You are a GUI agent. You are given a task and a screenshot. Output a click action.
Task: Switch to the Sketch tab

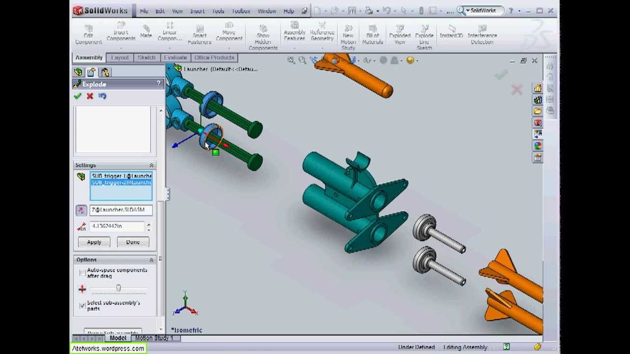146,58
